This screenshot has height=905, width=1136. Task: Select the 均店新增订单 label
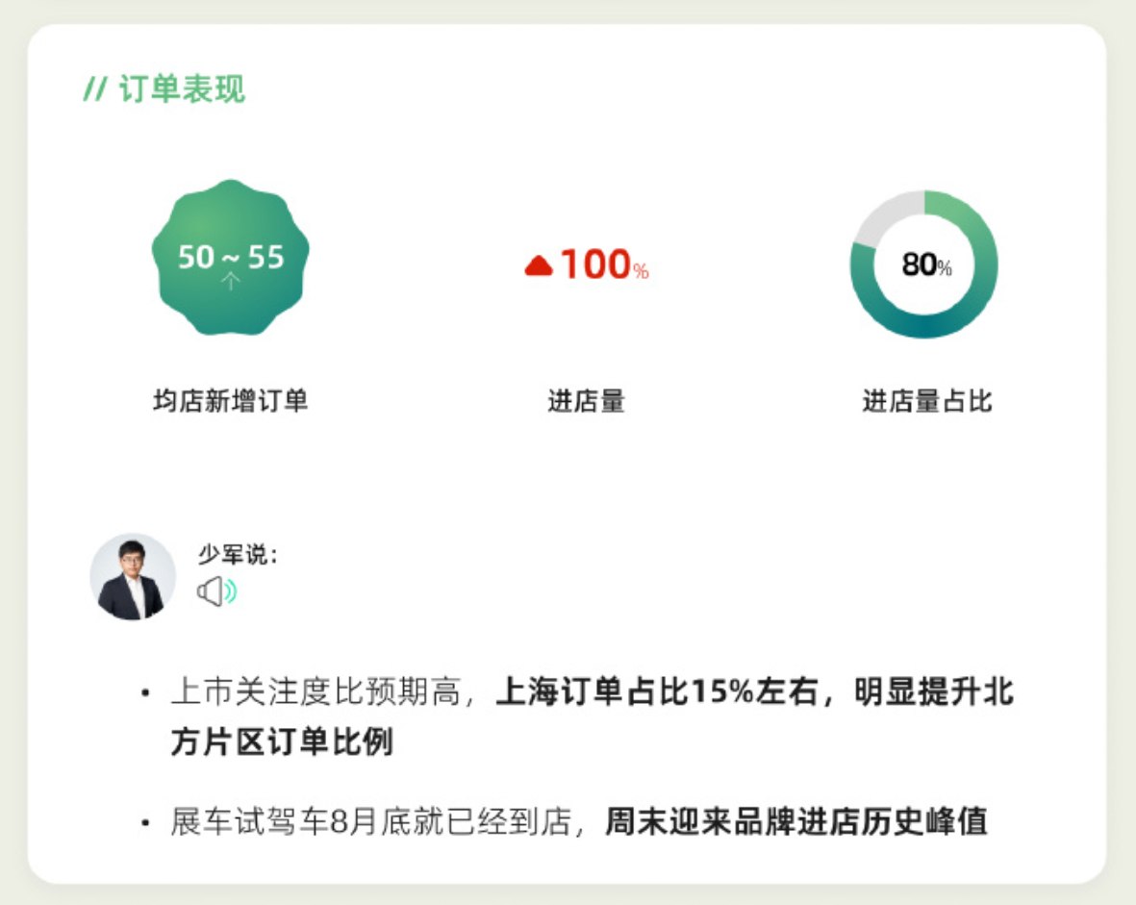[231, 401]
